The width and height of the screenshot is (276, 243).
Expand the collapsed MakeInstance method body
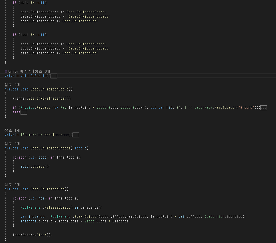tap(76, 135)
